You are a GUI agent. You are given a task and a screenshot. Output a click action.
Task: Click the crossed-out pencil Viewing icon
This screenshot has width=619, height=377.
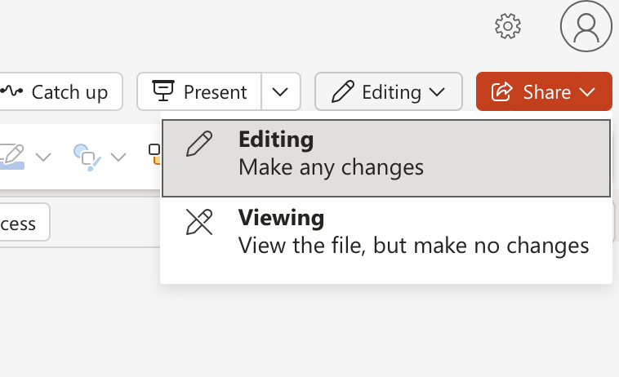pyautogui.click(x=198, y=223)
